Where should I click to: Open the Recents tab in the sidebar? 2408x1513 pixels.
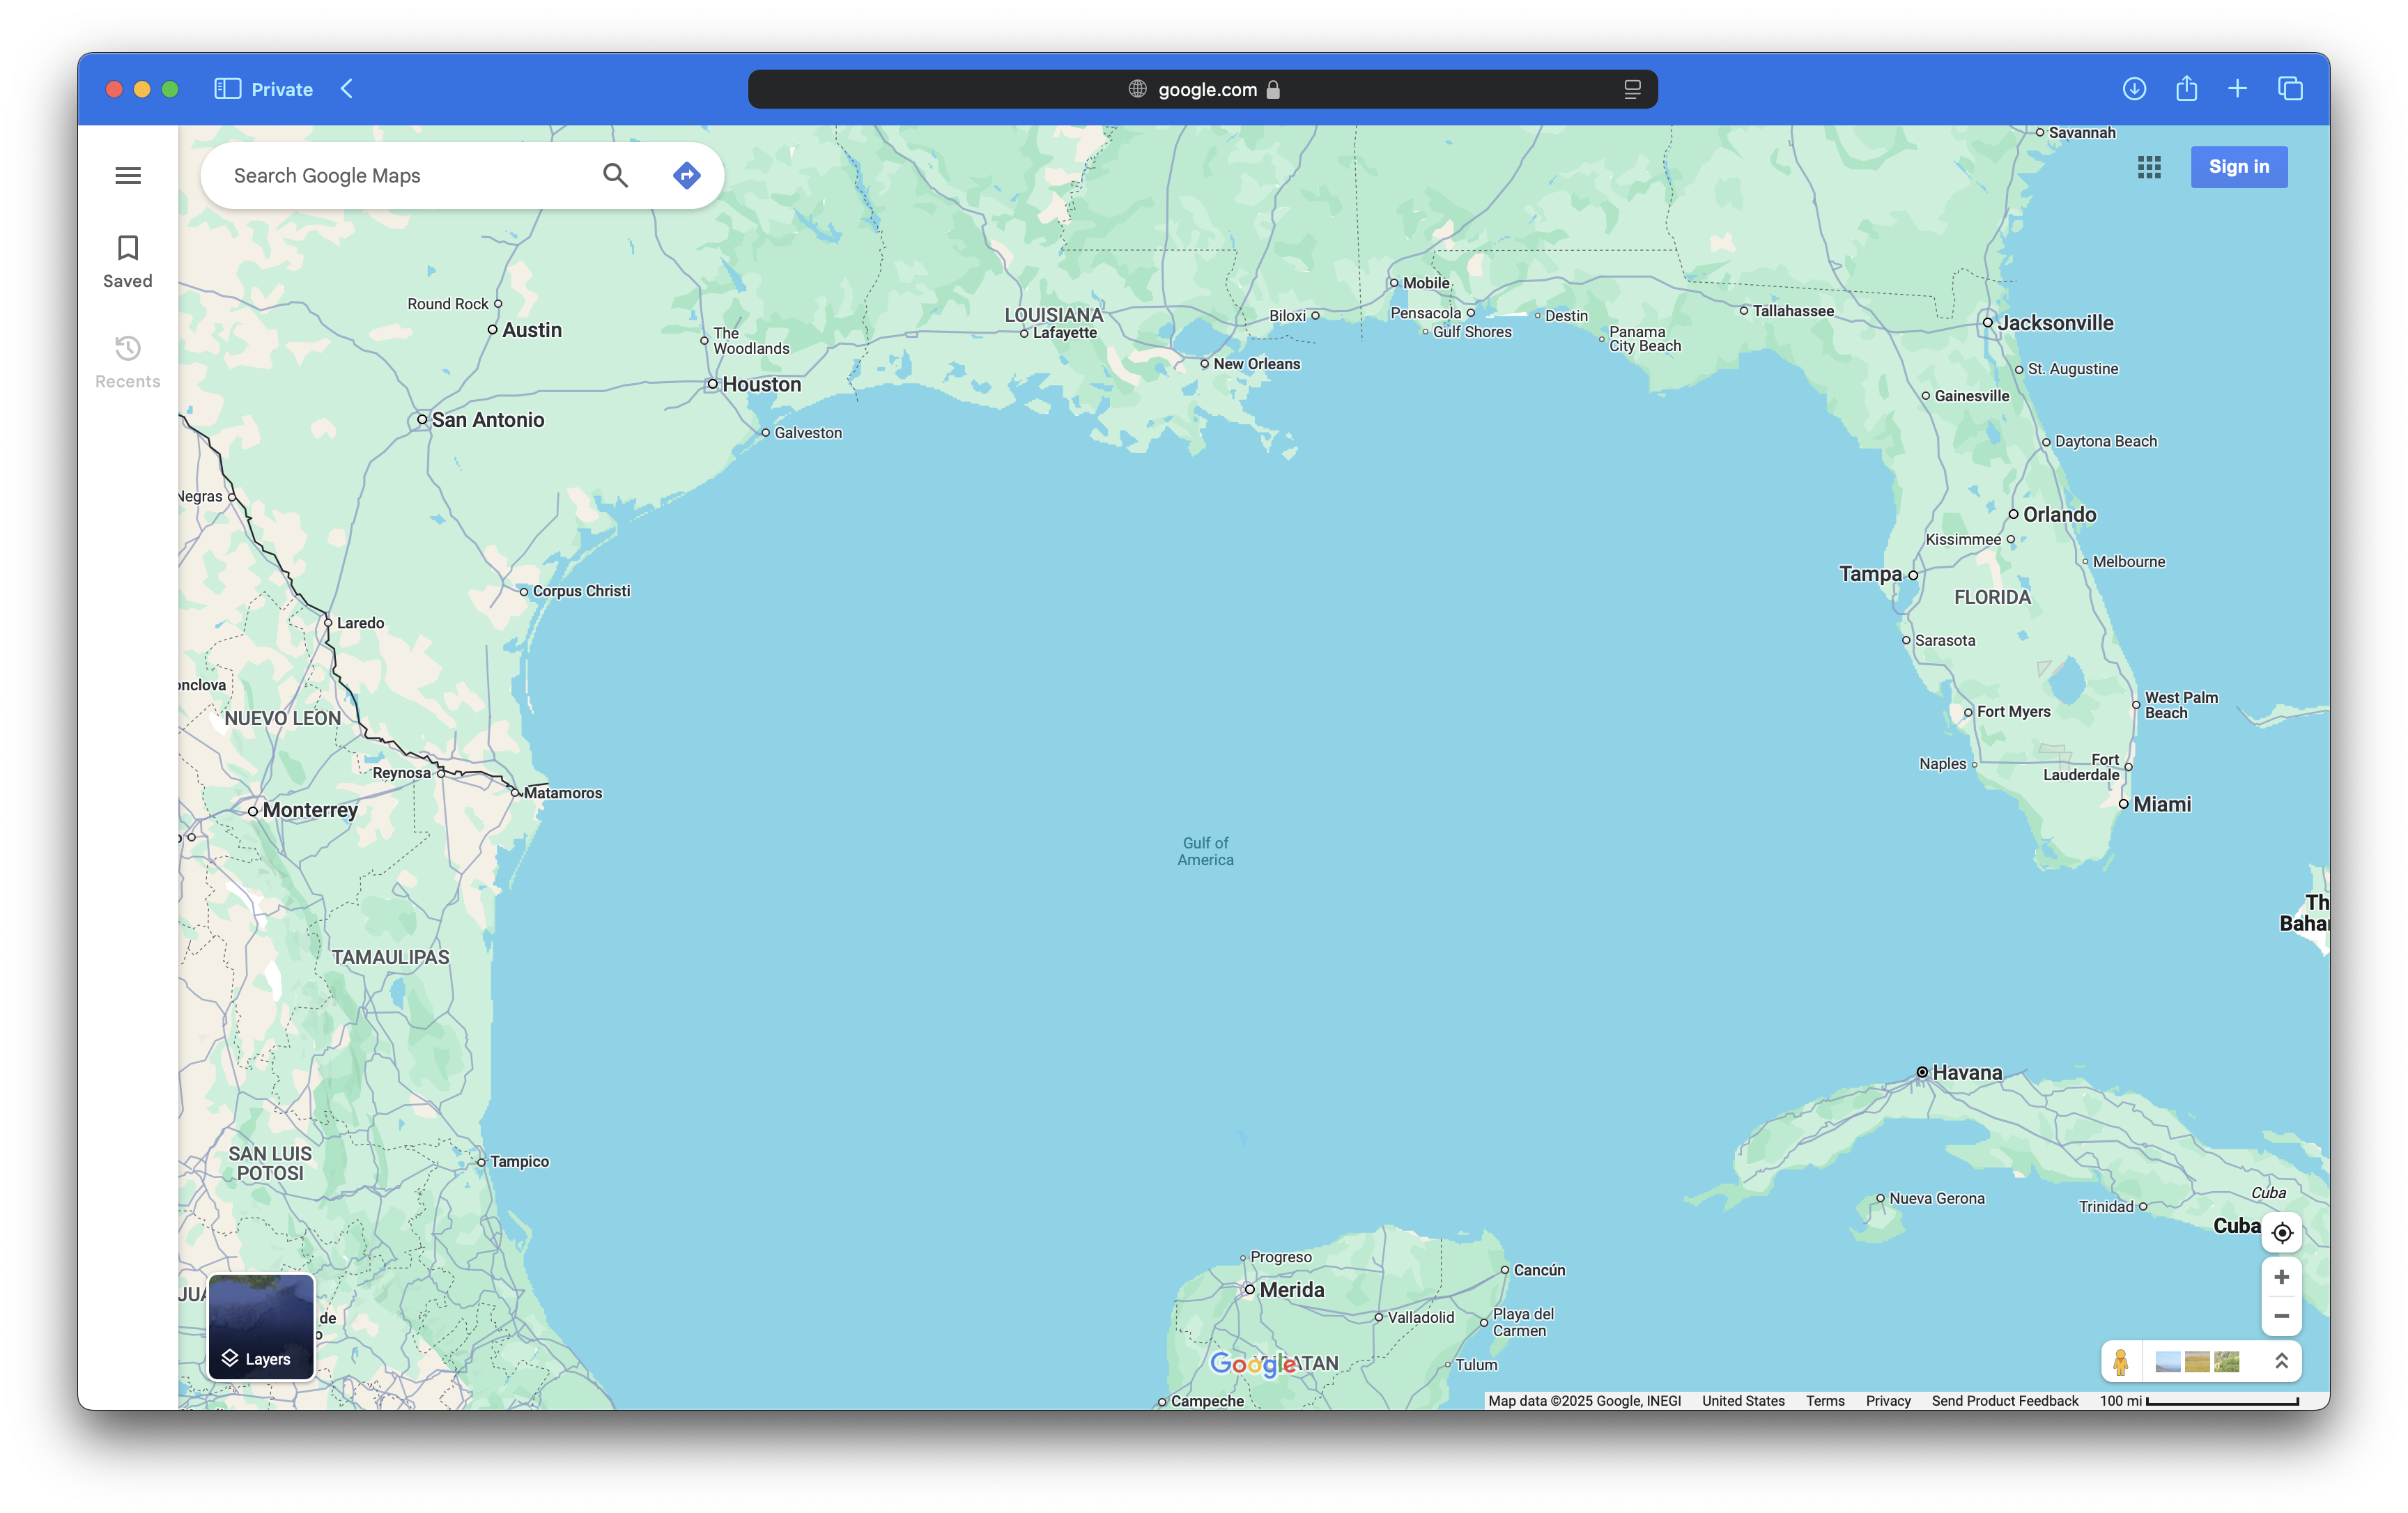pyautogui.click(x=128, y=361)
